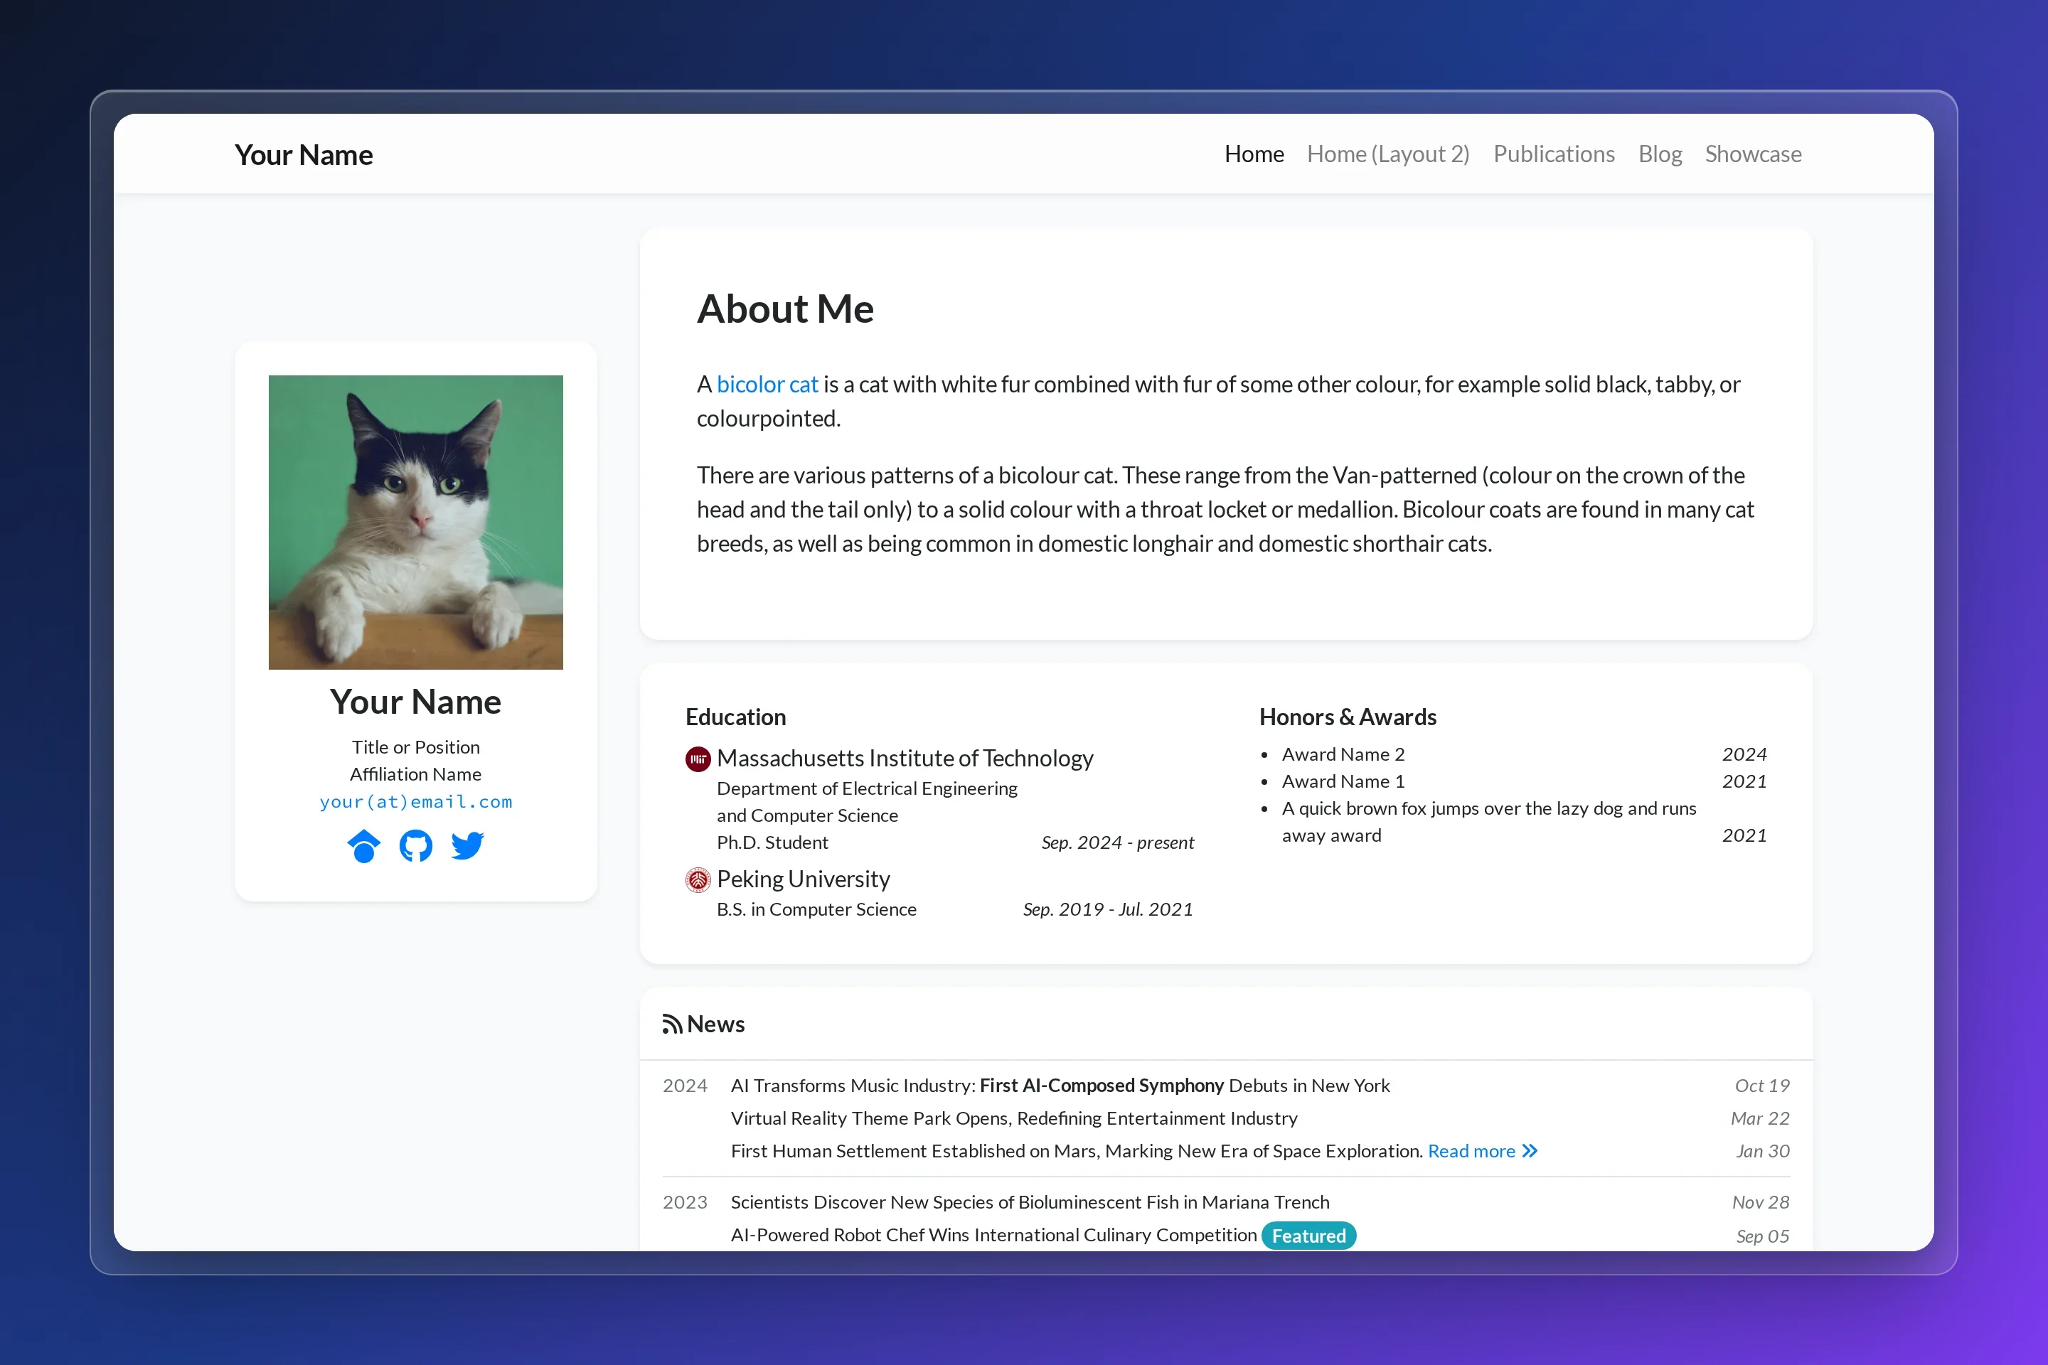Click the Ph.D. Student line
Image resolution: width=2048 pixels, height=1365 pixels.
click(x=772, y=842)
